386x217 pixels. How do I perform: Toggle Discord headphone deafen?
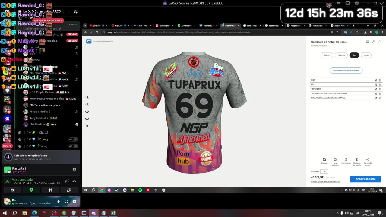coord(66,202)
